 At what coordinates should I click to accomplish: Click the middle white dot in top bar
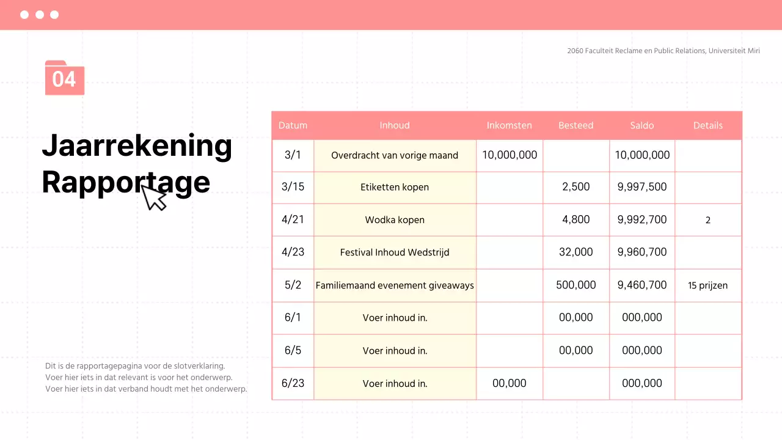[40, 15]
